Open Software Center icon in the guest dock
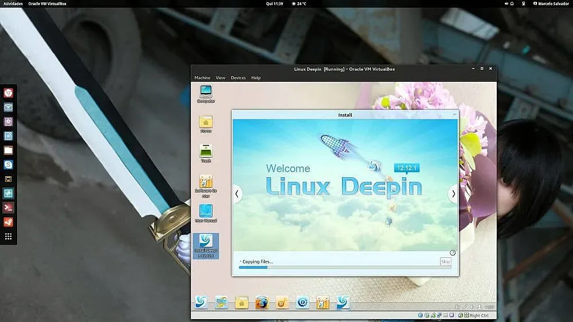 pos(323,303)
